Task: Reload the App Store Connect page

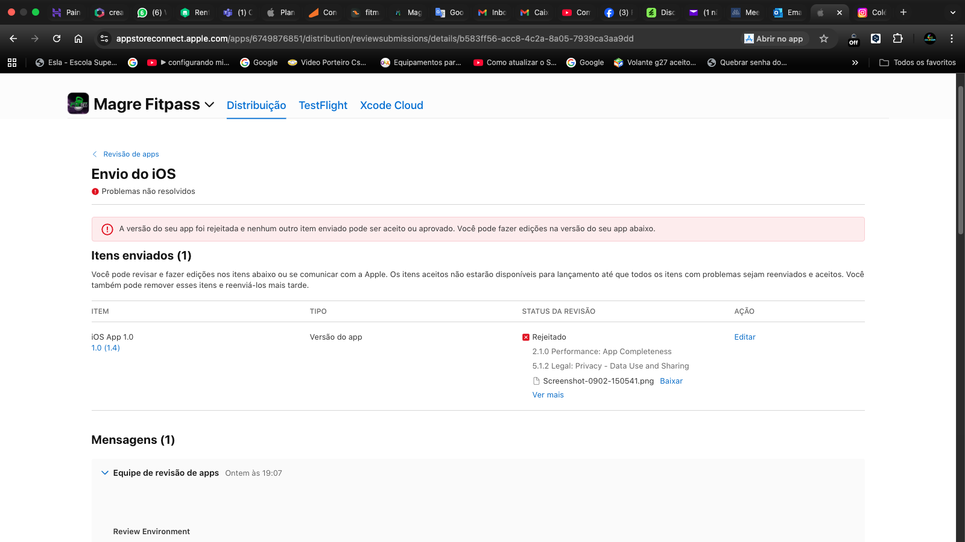Action: click(x=57, y=39)
